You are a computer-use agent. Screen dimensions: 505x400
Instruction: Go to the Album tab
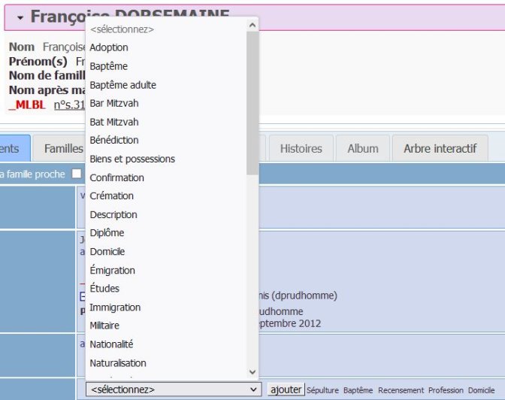(x=362, y=148)
